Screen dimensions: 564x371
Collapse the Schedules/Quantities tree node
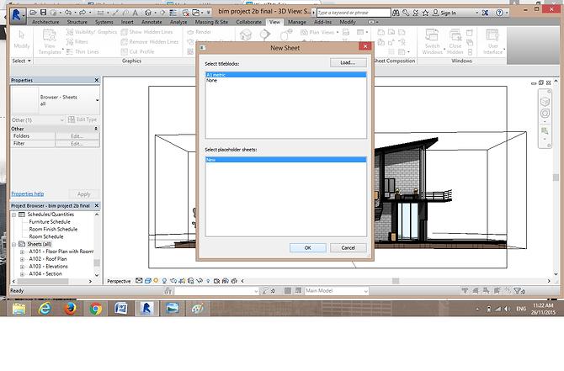tap(14, 215)
